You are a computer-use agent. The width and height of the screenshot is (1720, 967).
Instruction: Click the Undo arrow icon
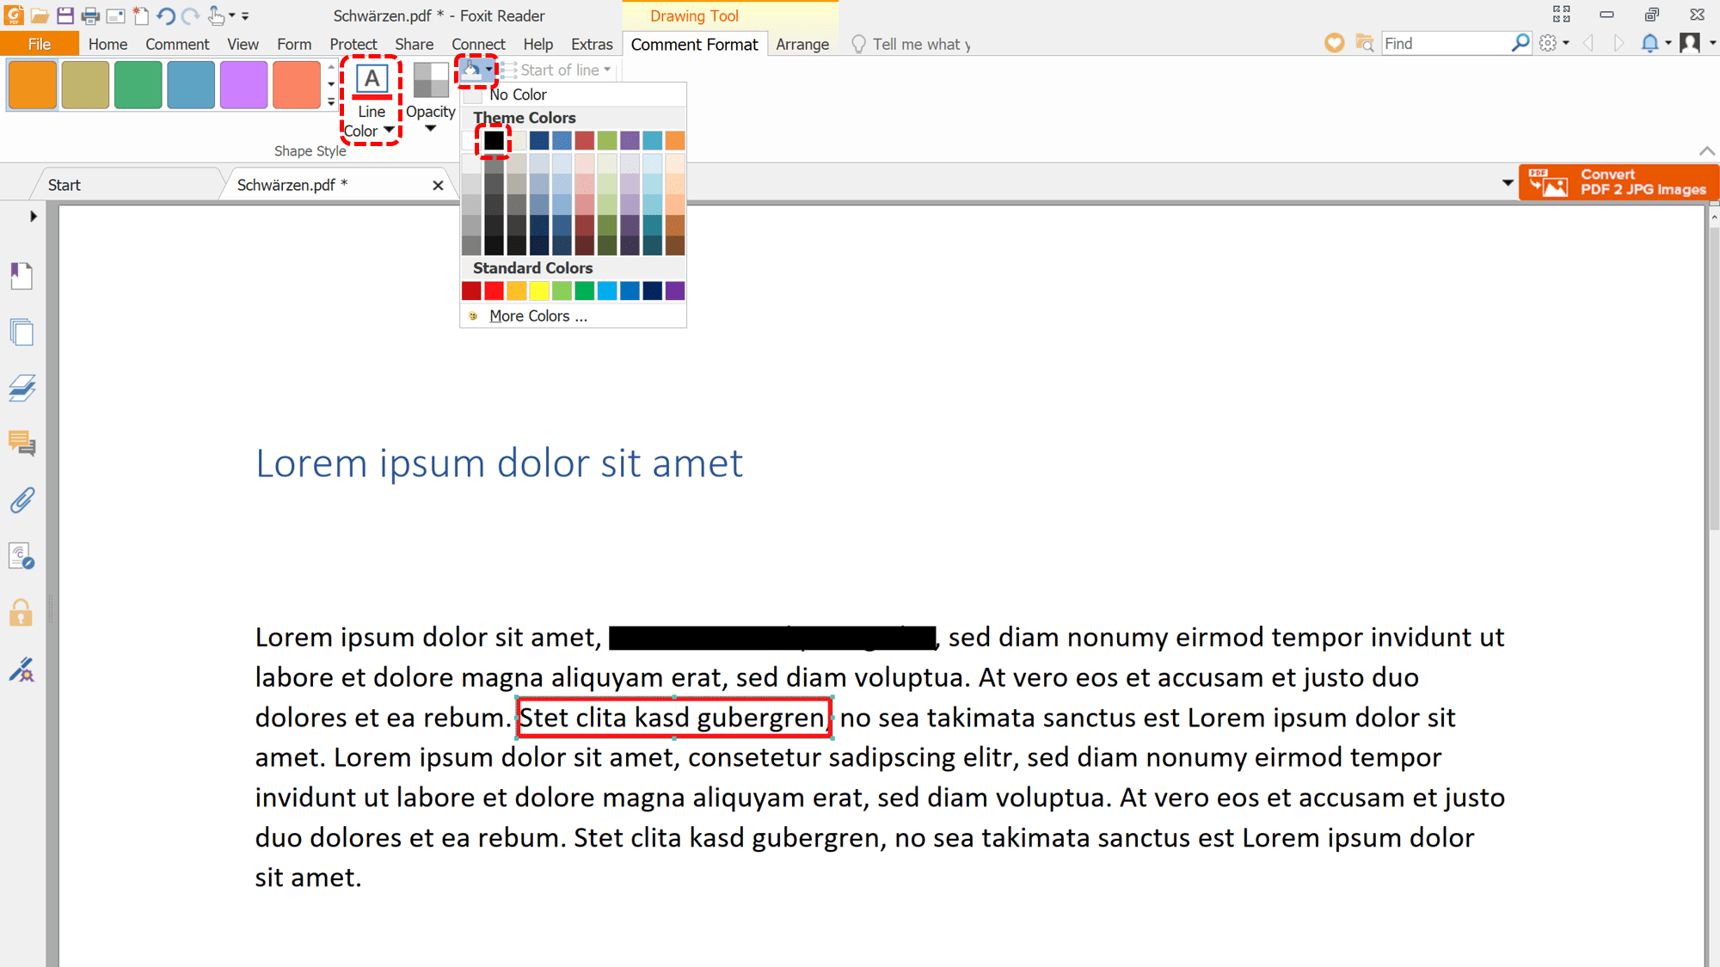tap(166, 15)
